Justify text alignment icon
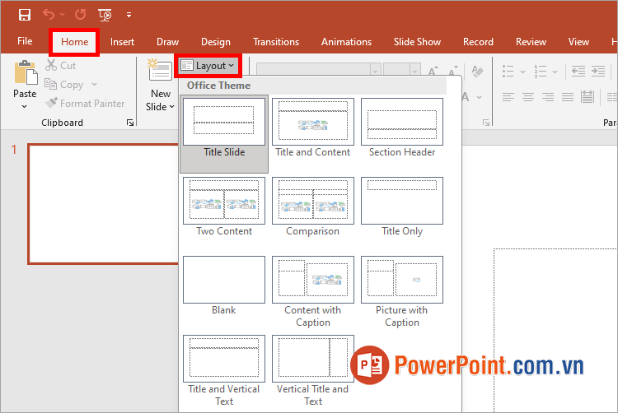618x413 pixels. click(x=568, y=97)
